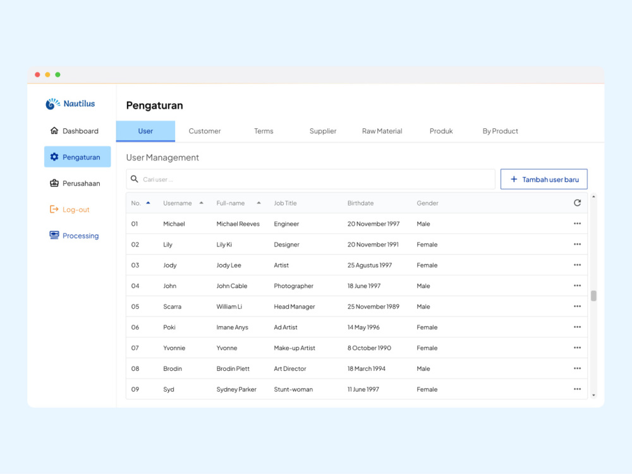Select the Lily Ki full-name cell
This screenshot has width=632, height=474.
coord(224,245)
